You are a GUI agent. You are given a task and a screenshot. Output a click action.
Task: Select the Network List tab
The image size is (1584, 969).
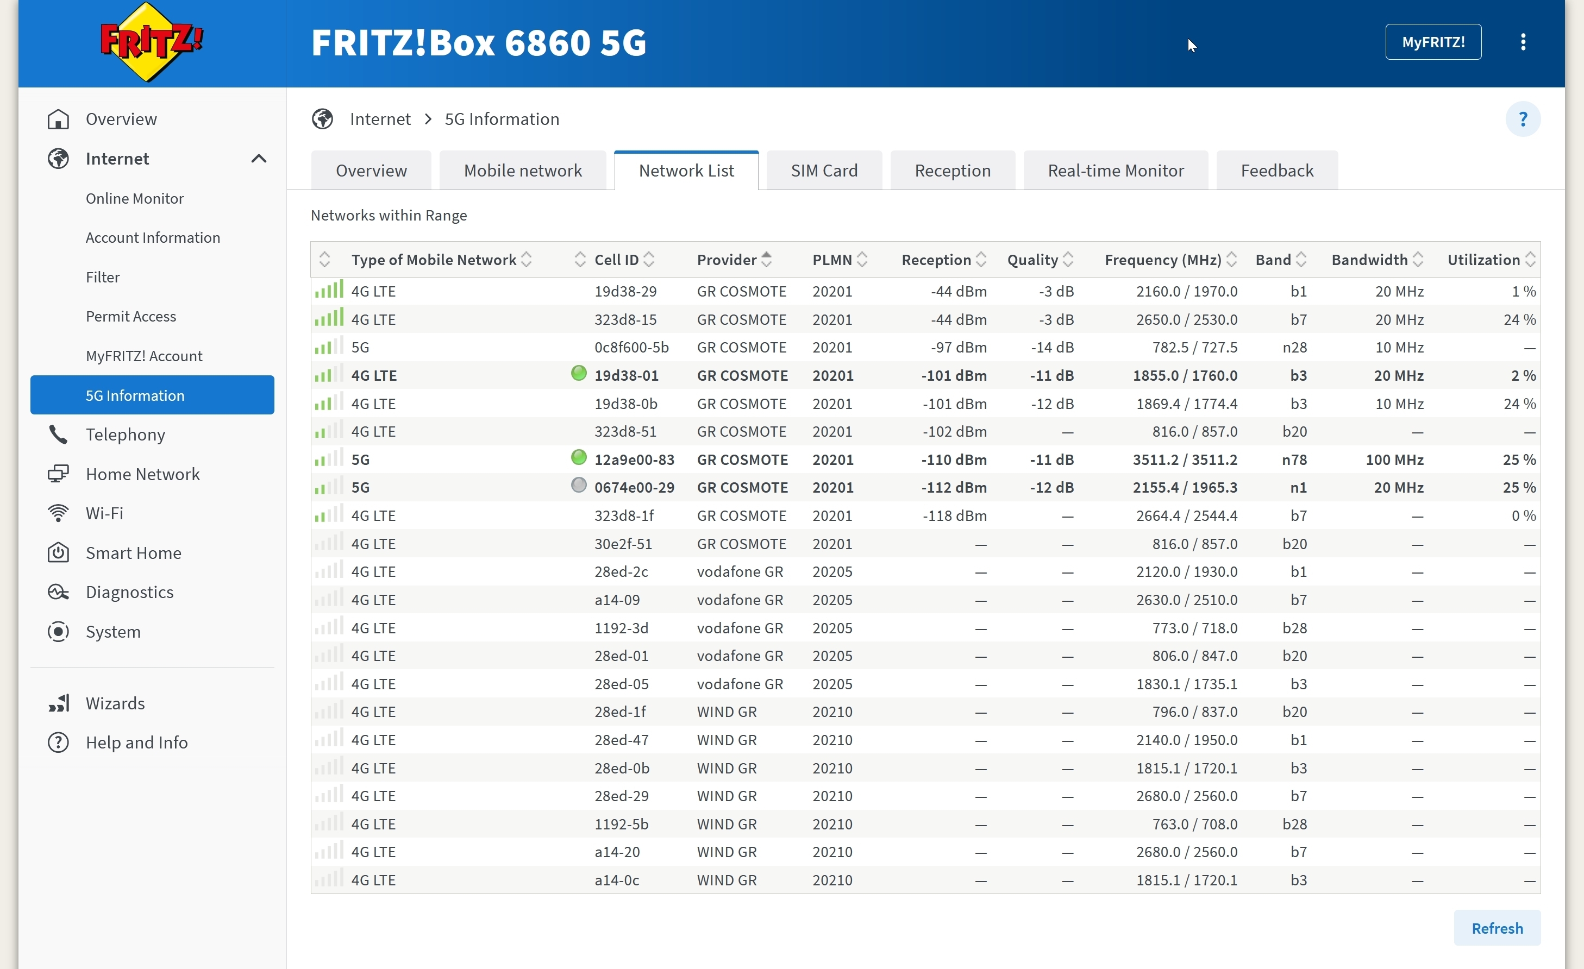pos(686,171)
